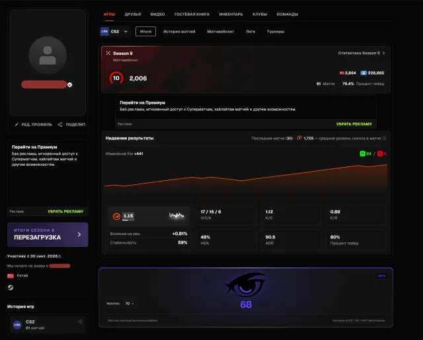Viewport: 423px width, 340px height.
Task: Click the 80% Процент побед stat
Action: point(356,240)
